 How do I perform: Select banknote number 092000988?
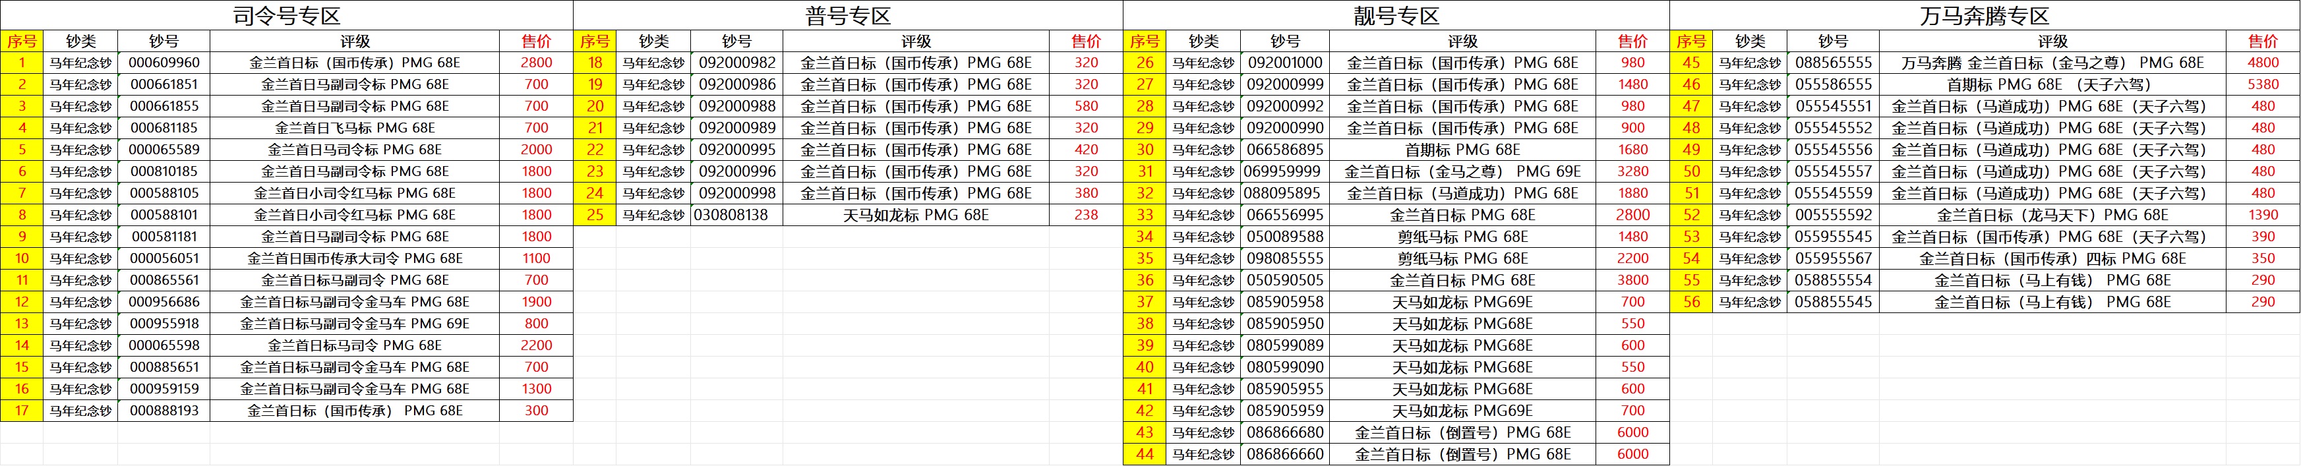tap(737, 106)
